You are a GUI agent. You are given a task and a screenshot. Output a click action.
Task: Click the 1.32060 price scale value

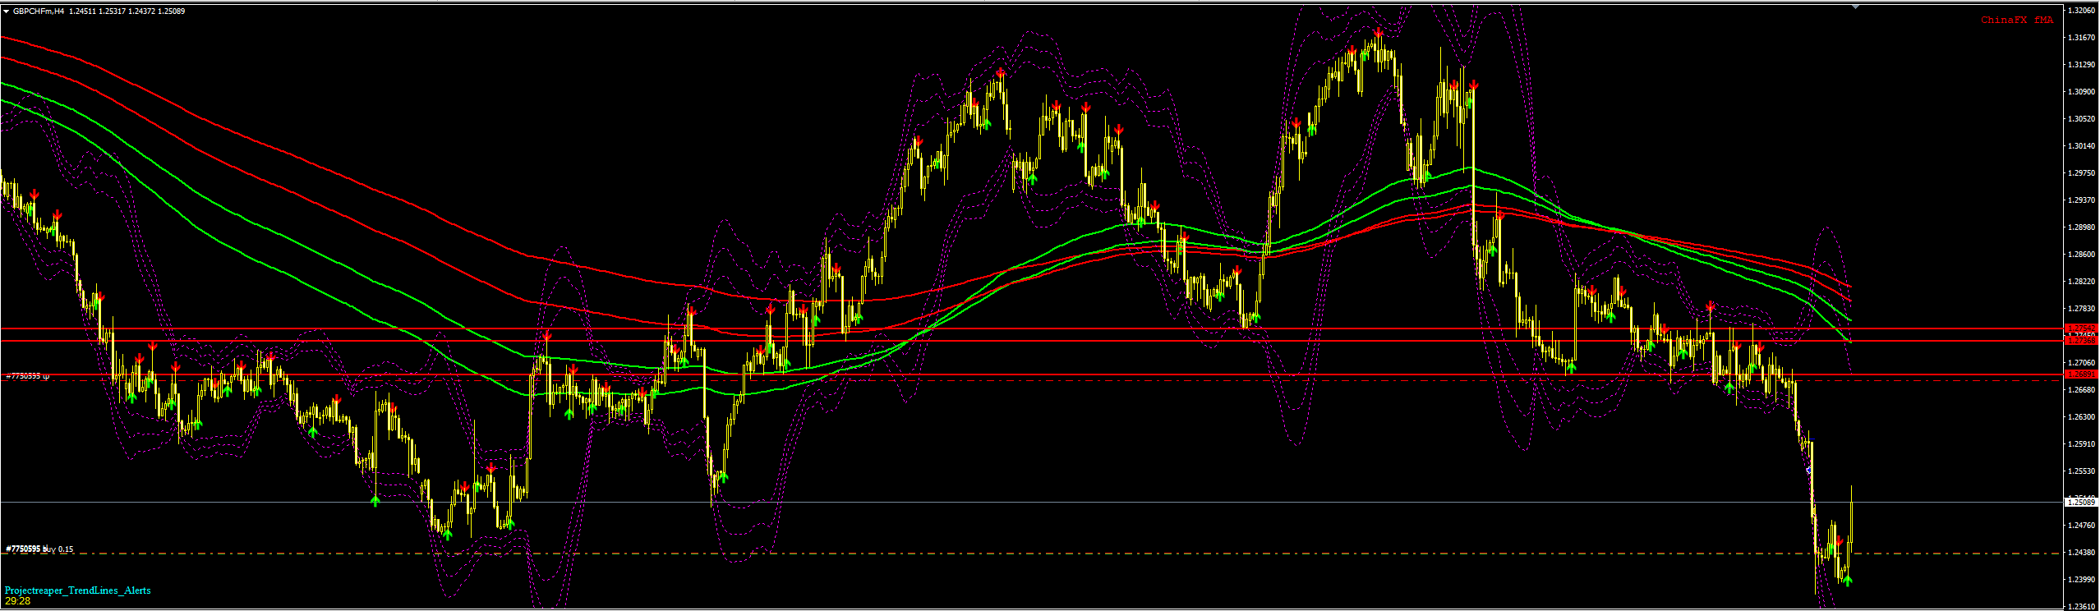2082,11
